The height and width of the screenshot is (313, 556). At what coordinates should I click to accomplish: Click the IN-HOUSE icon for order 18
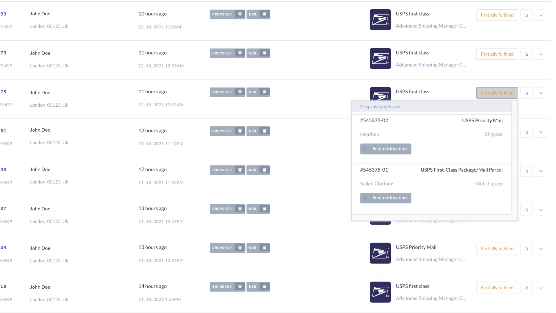coord(222,287)
